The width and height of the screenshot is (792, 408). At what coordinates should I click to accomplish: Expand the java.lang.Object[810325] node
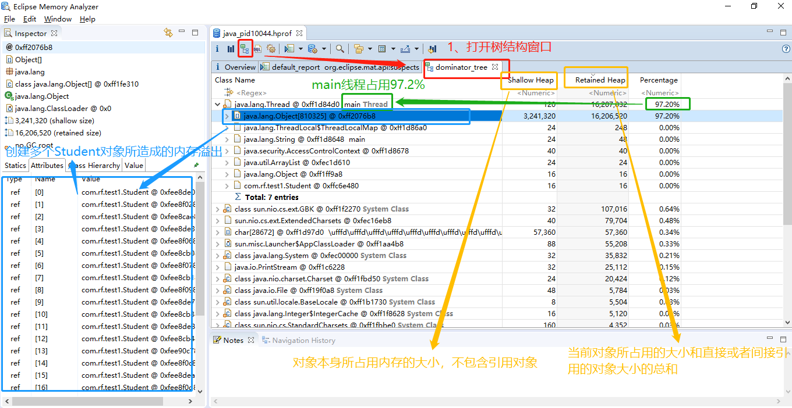click(x=227, y=116)
